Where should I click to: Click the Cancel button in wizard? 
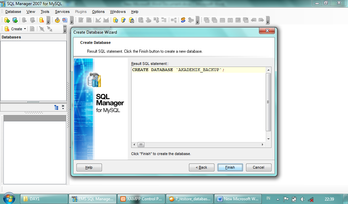point(259,167)
